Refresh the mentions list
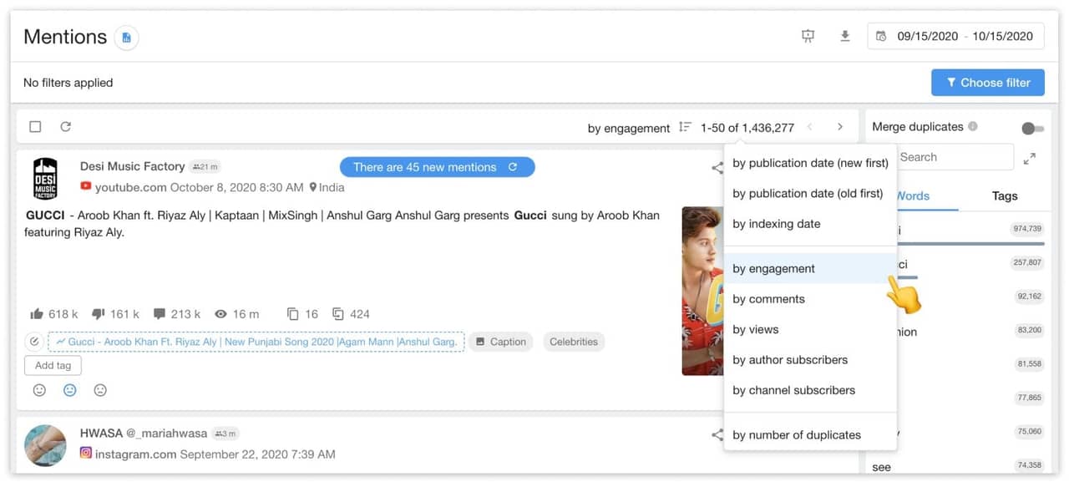 pyautogui.click(x=65, y=126)
